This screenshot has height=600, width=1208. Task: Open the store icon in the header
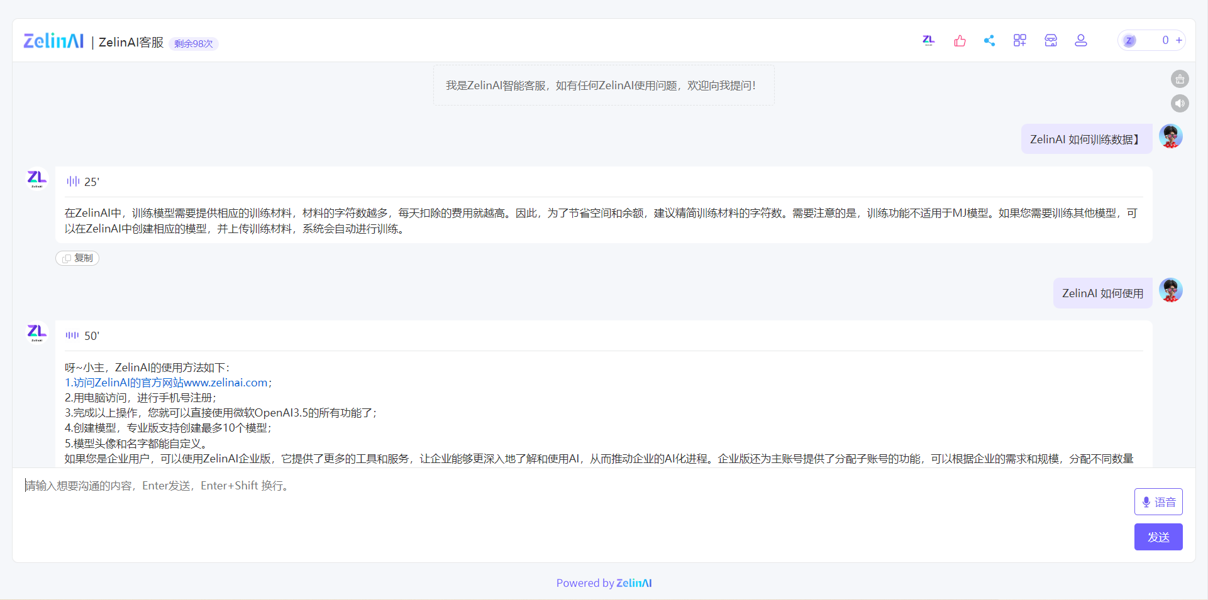[x=1051, y=41]
